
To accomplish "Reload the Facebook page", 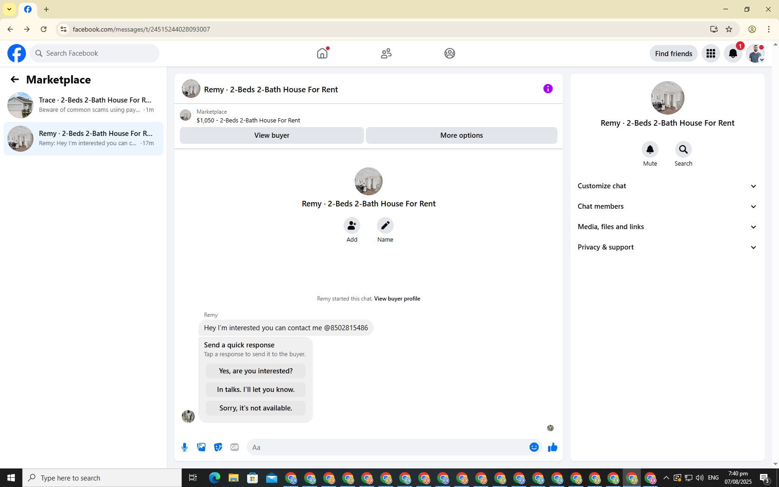I will tap(44, 29).
